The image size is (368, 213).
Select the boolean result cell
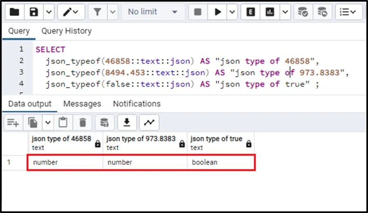221,162
